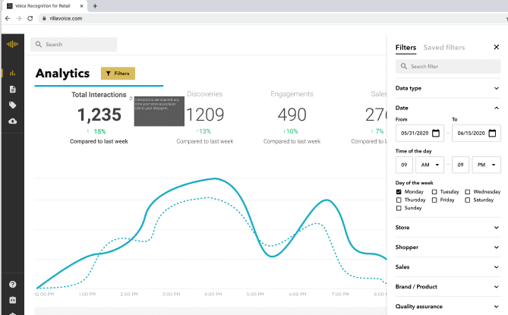The width and height of the screenshot is (508, 315).
Task: Check the Wednesday checkbox
Action: [468, 192]
